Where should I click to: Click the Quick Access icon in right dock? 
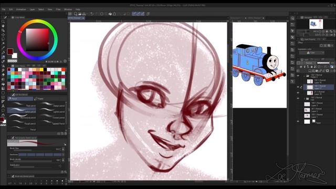coord(292,18)
